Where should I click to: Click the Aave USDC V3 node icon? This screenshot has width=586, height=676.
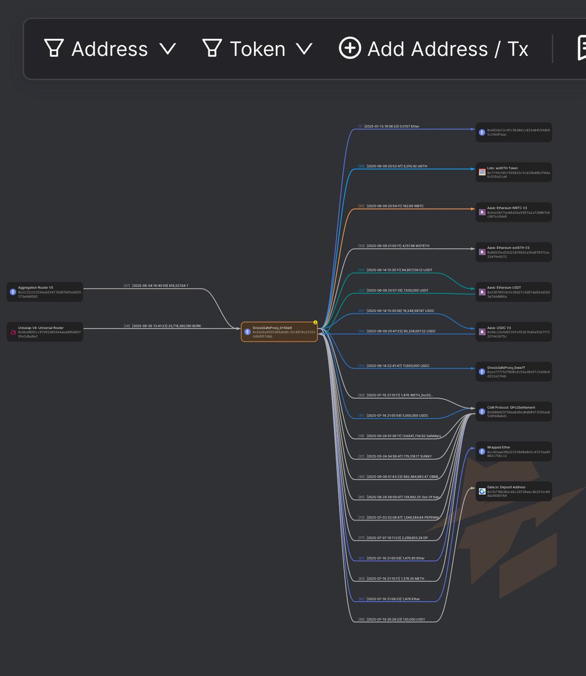[482, 332]
